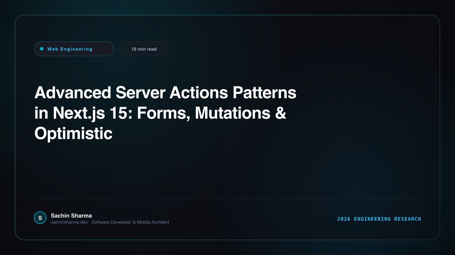Screen dimensions: 455x255
Task: Click the 2026 ENGINEERING RESEARCH label
Action: [x=379, y=219]
